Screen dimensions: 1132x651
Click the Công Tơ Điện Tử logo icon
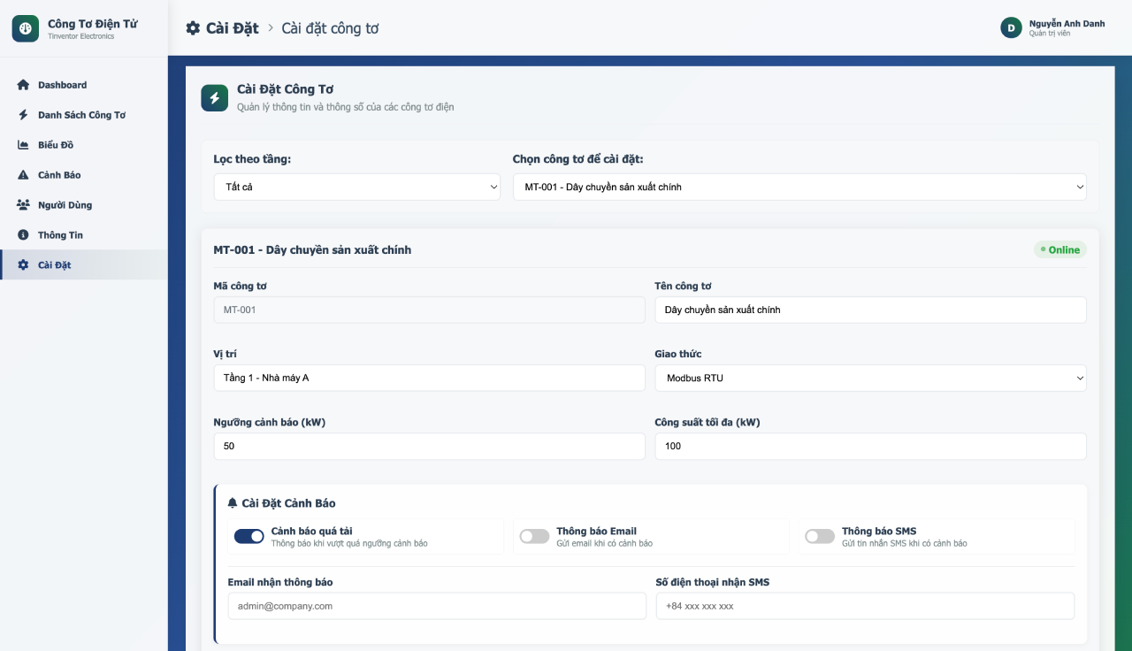coord(26,28)
